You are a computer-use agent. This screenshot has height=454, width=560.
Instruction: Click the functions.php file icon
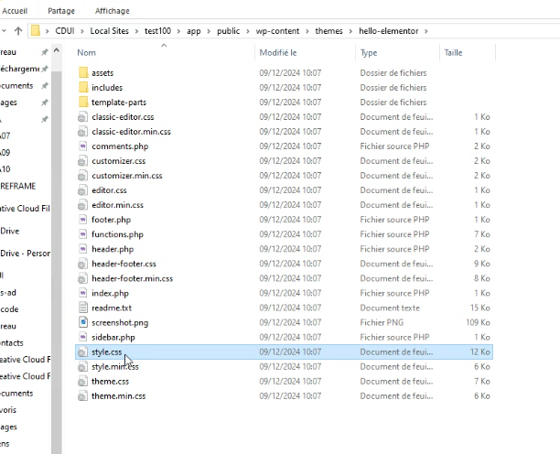click(x=83, y=234)
